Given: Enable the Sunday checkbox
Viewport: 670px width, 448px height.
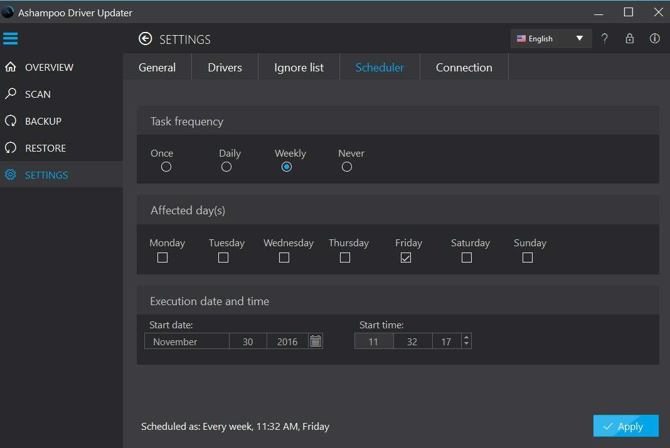Looking at the screenshot, I should point(528,258).
